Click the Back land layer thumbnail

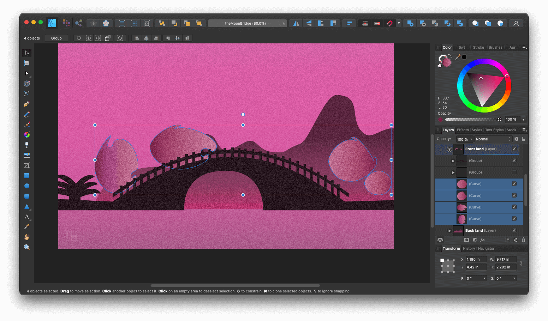pyautogui.click(x=458, y=230)
